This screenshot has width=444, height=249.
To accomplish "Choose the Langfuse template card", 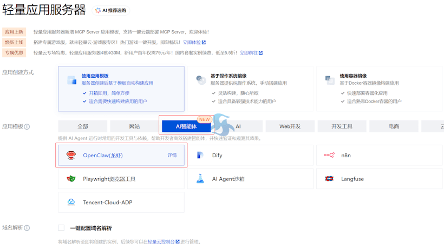I will (380, 179).
